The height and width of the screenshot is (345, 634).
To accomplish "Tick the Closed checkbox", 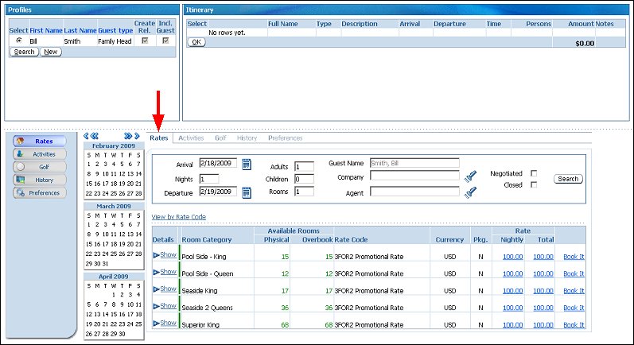I will point(534,185).
